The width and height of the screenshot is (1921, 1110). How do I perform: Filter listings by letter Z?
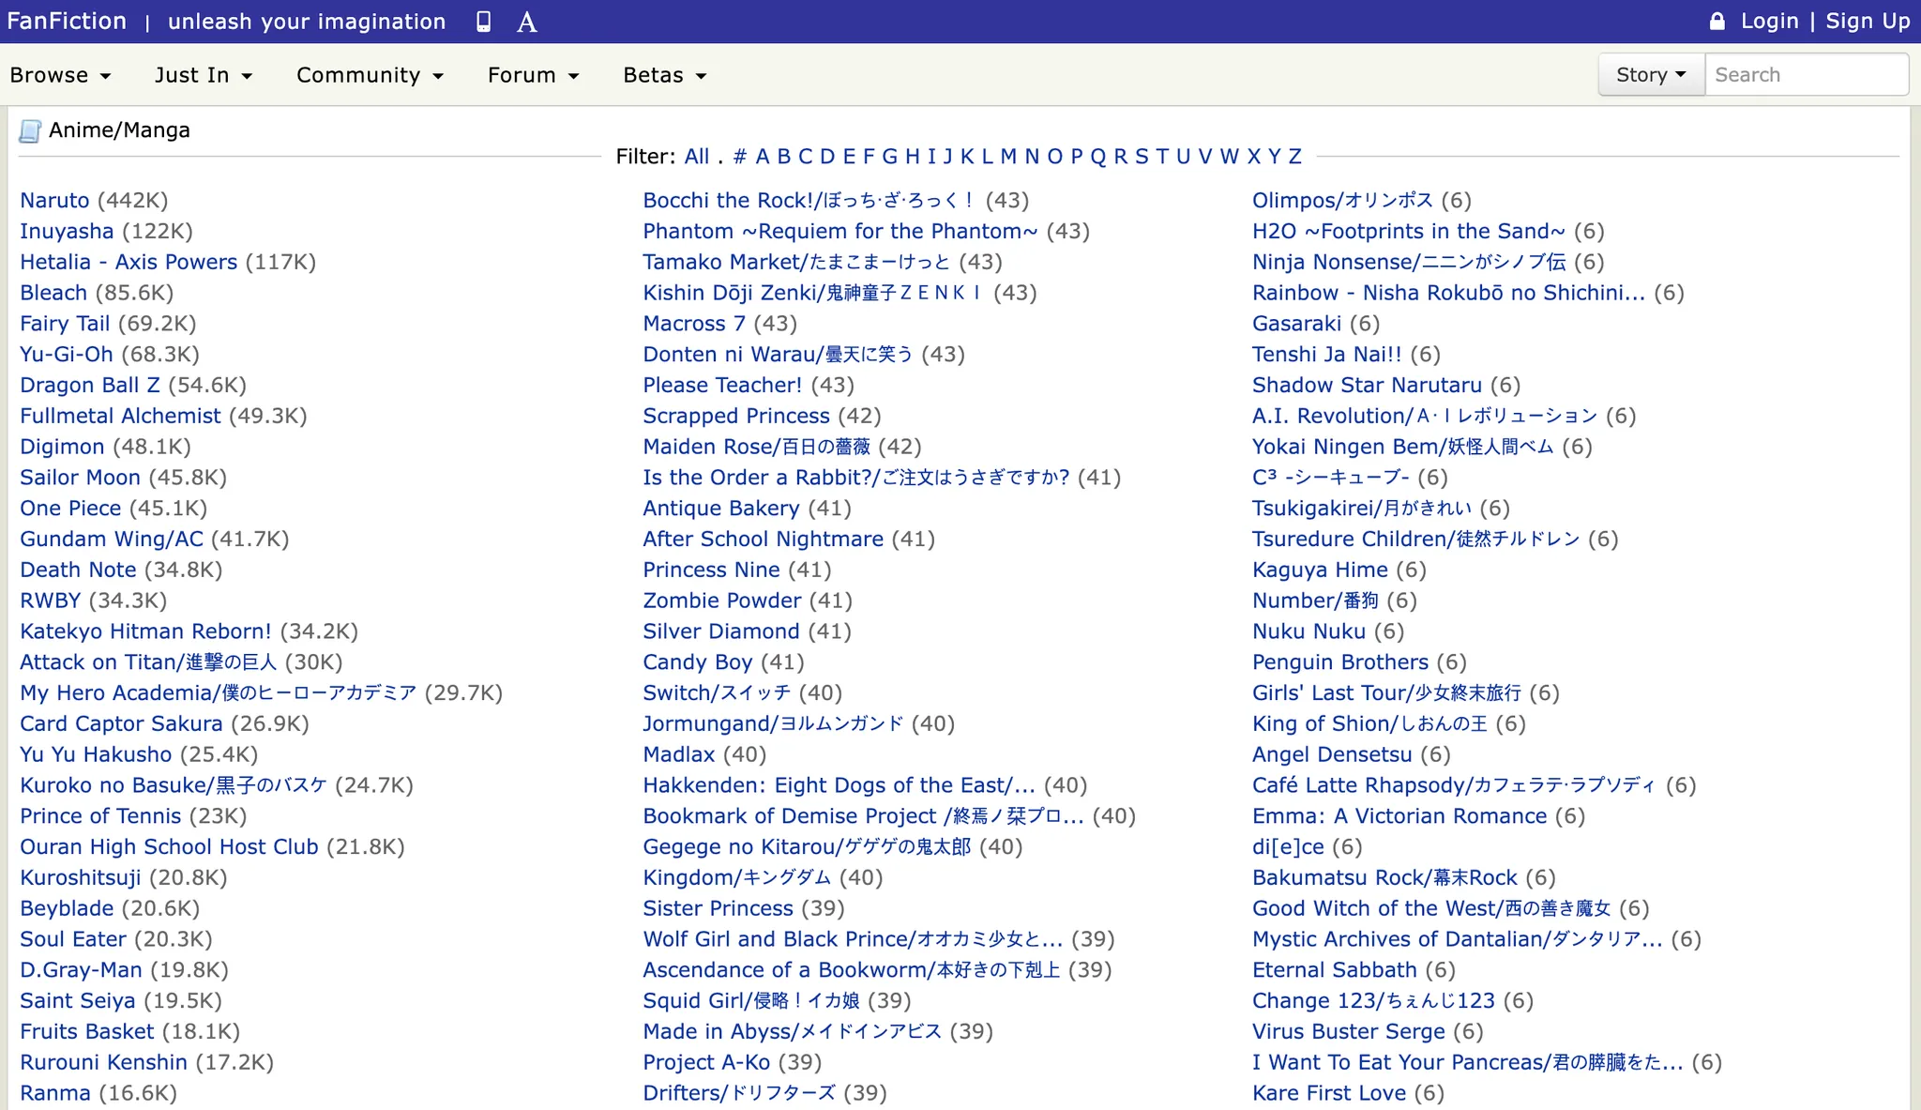[x=1294, y=157]
